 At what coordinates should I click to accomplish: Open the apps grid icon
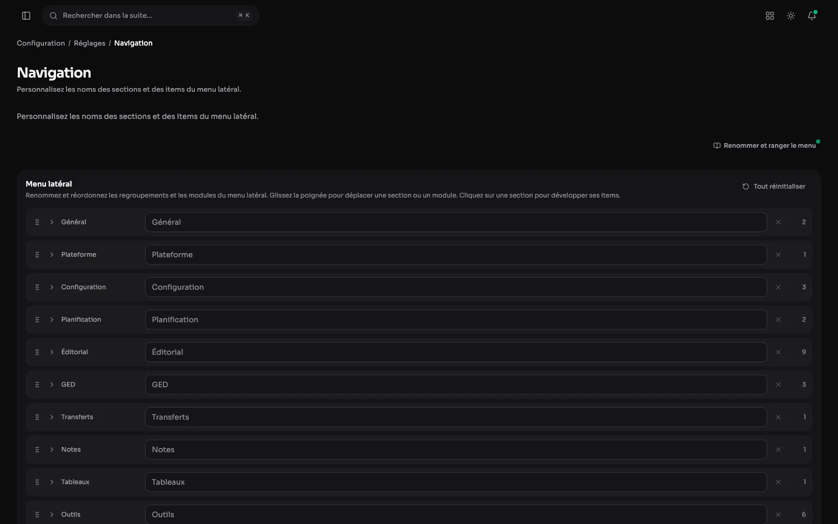point(770,16)
